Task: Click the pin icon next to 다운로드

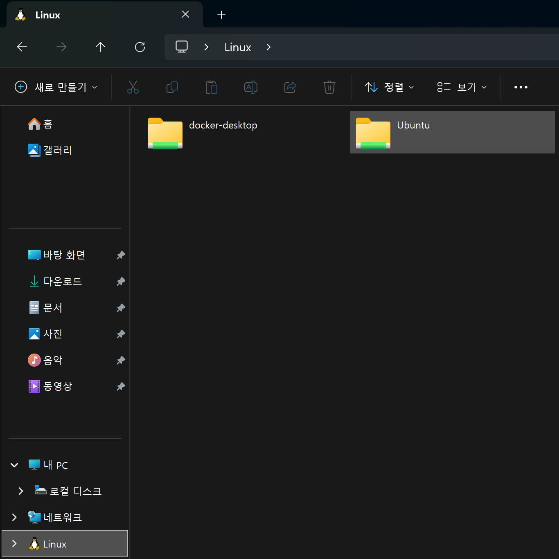Action: pos(121,282)
